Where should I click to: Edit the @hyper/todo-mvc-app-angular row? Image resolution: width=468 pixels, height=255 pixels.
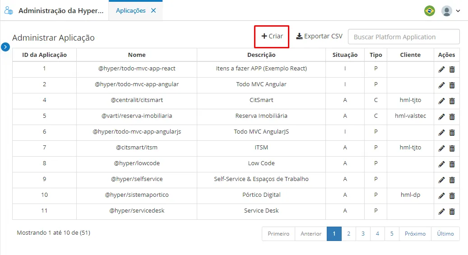click(441, 85)
